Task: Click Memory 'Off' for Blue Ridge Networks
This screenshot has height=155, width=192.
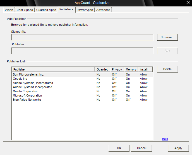Action: [x=128, y=100]
